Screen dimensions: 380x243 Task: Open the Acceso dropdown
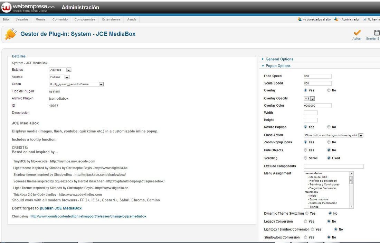click(59, 77)
